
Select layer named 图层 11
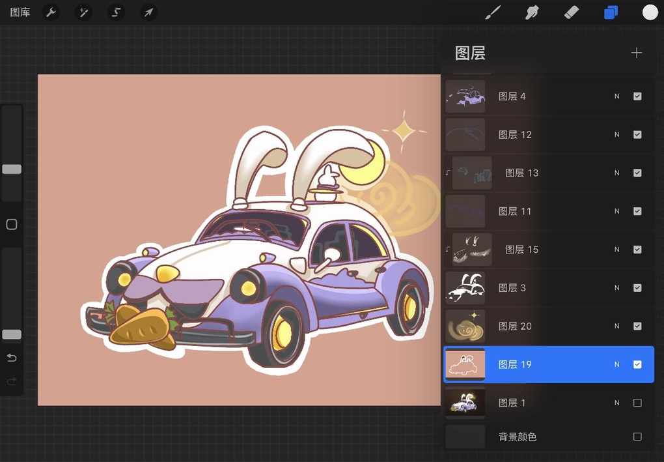(514, 211)
